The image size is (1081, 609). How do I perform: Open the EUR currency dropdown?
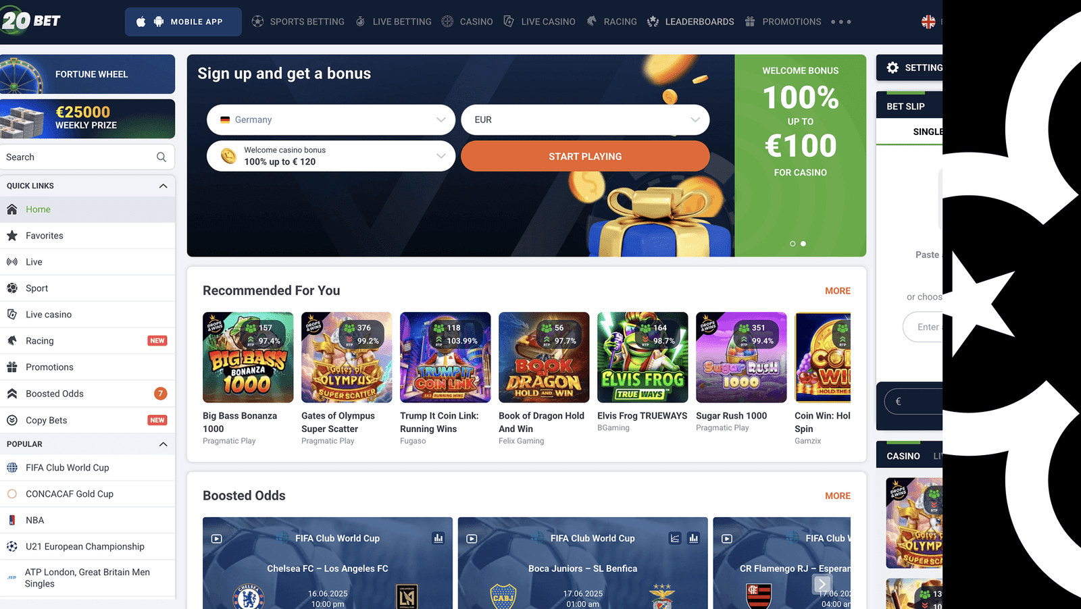pos(585,120)
